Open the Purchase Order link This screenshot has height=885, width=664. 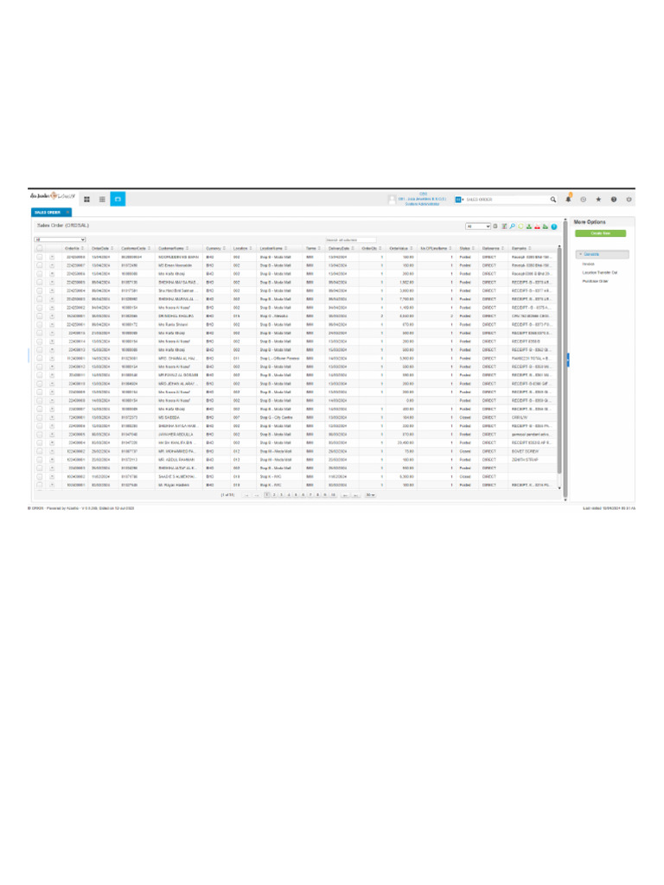[x=595, y=281]
